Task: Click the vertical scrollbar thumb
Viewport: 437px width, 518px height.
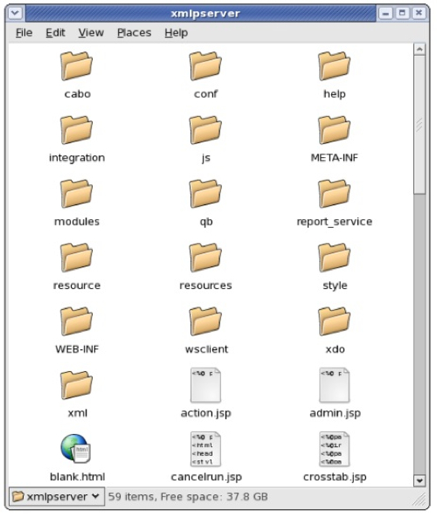Action: 420,125
